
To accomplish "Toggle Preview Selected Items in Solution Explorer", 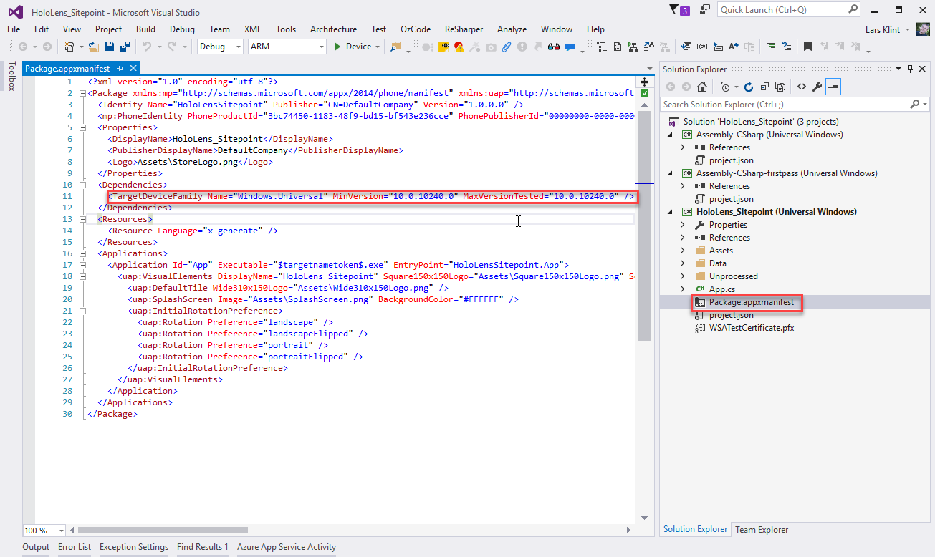I will pyautogui.click(x=833, y=87).
